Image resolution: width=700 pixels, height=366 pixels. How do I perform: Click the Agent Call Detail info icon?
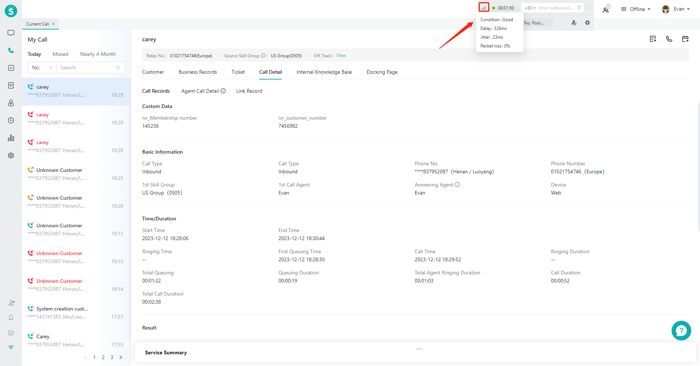[x=223, y=91]
